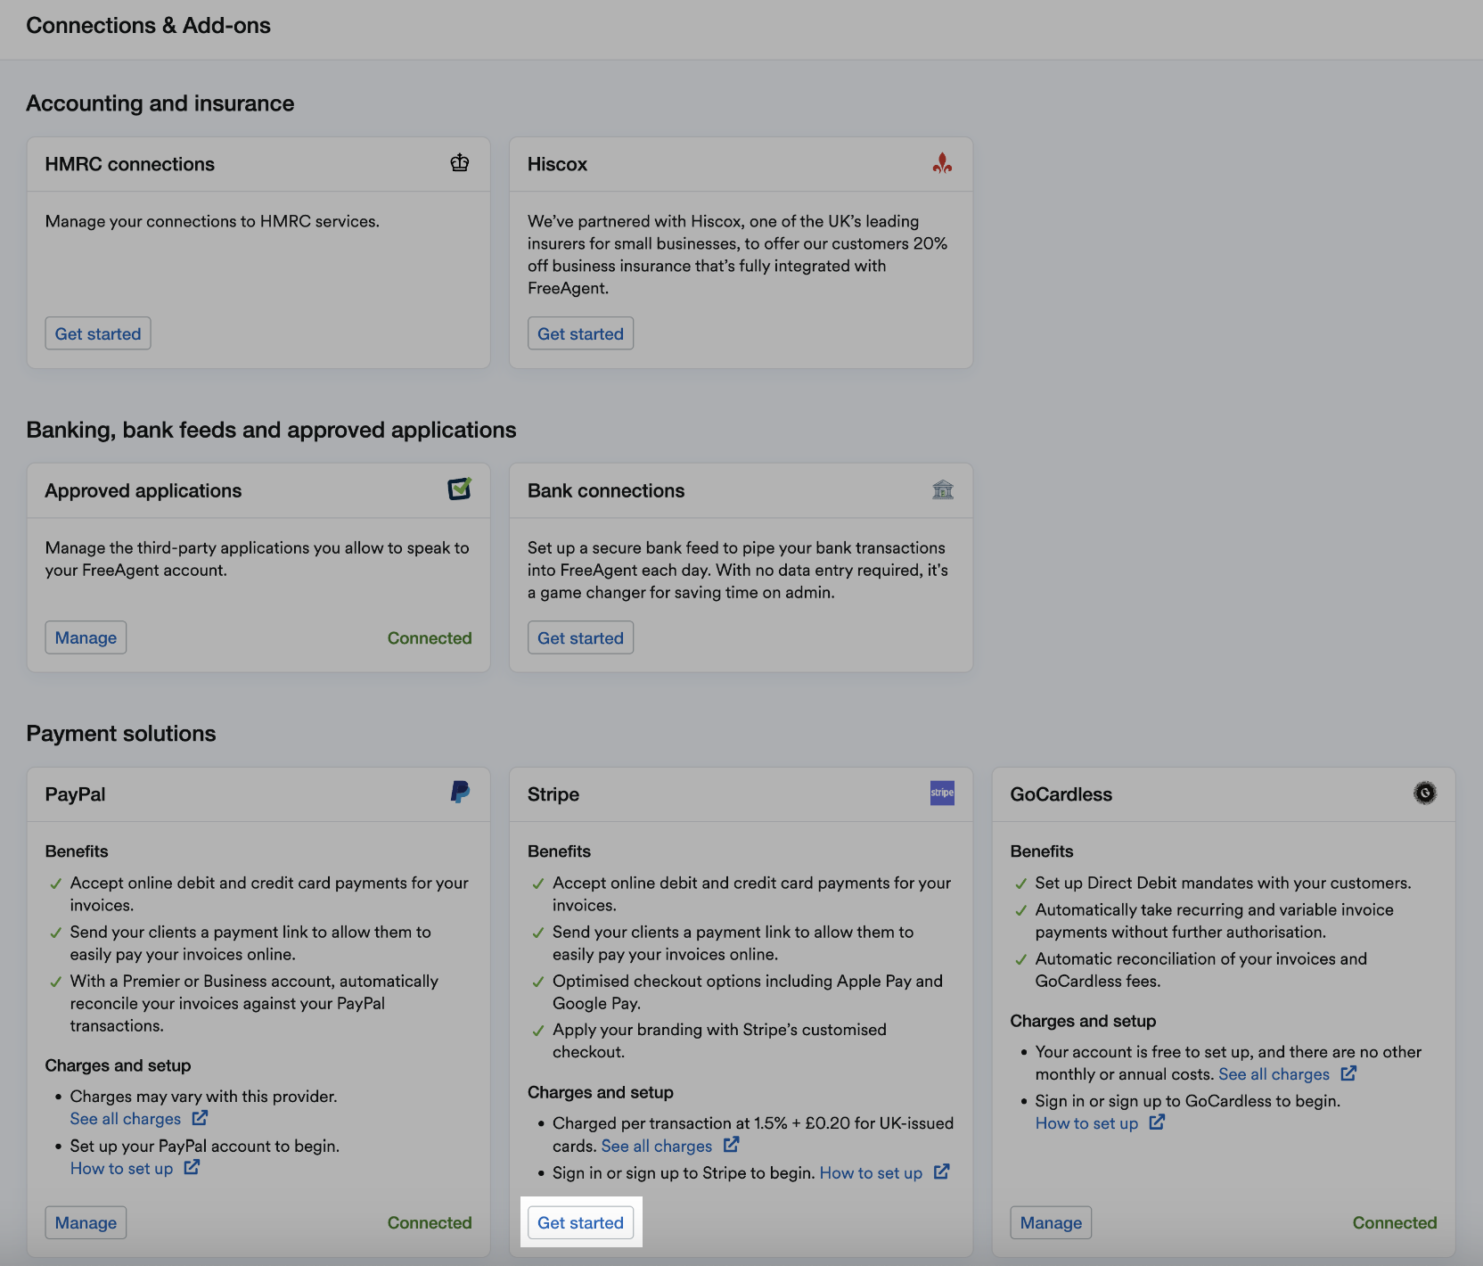This screenshot has height=1266, width=1483.
Task: Open external link icon beside GoCardless How to set up
Action: 1157,1122
